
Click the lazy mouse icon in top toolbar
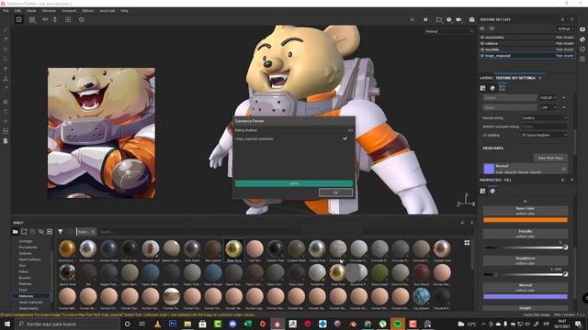coord(82,19)
